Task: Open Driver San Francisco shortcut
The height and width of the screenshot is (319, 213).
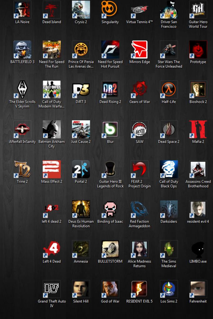Action: 169,10
